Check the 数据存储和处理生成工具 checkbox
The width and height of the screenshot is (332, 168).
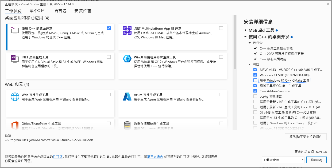tap(221, 123)
